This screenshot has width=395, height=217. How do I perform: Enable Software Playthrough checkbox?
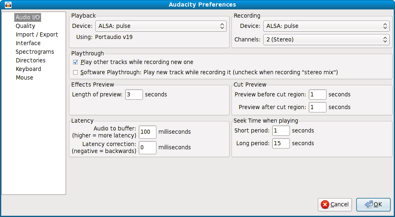point(75,73)
